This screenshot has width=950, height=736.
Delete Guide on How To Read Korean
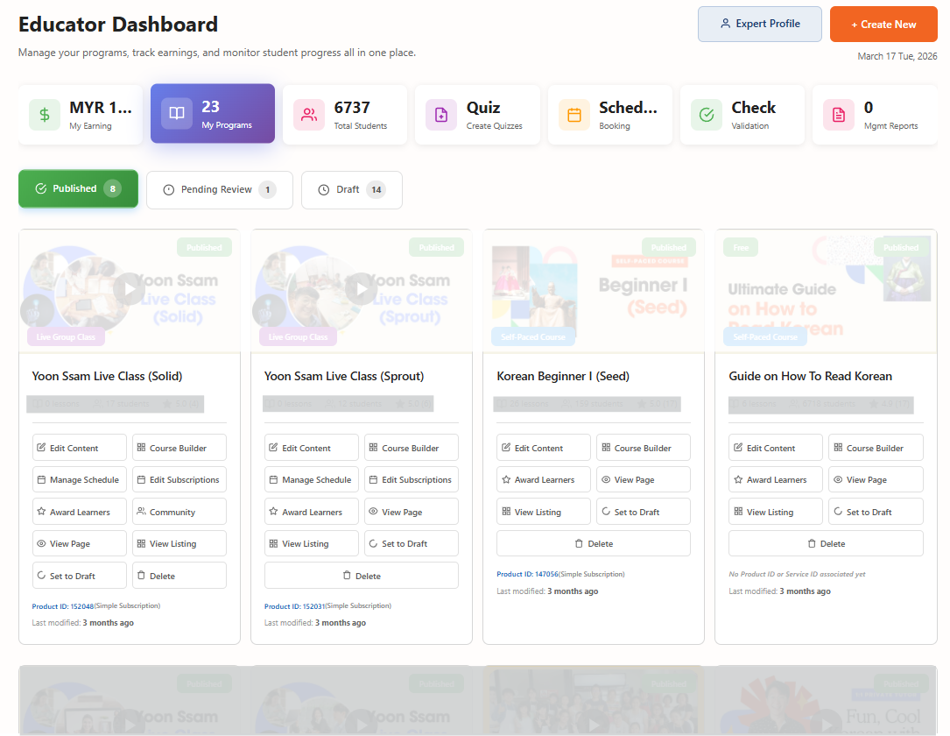[826, 543]
